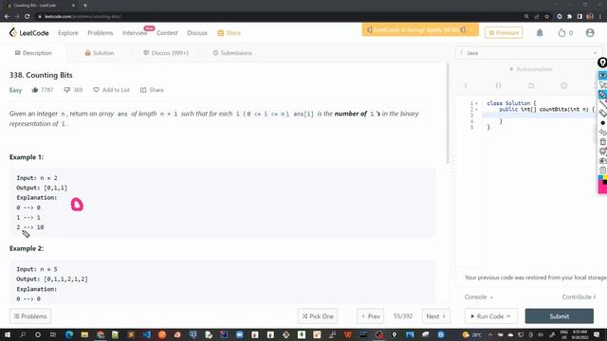
Task: Open the locked Solution tab
Action: 100,53
